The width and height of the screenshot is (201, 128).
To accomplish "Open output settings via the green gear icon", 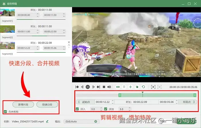I will click(96, 121).
